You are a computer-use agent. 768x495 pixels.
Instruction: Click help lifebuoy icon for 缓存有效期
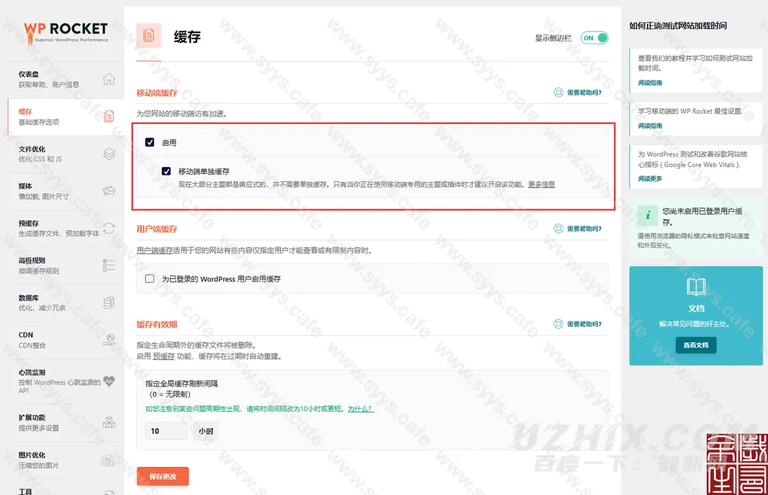click(x=558, y=324)
